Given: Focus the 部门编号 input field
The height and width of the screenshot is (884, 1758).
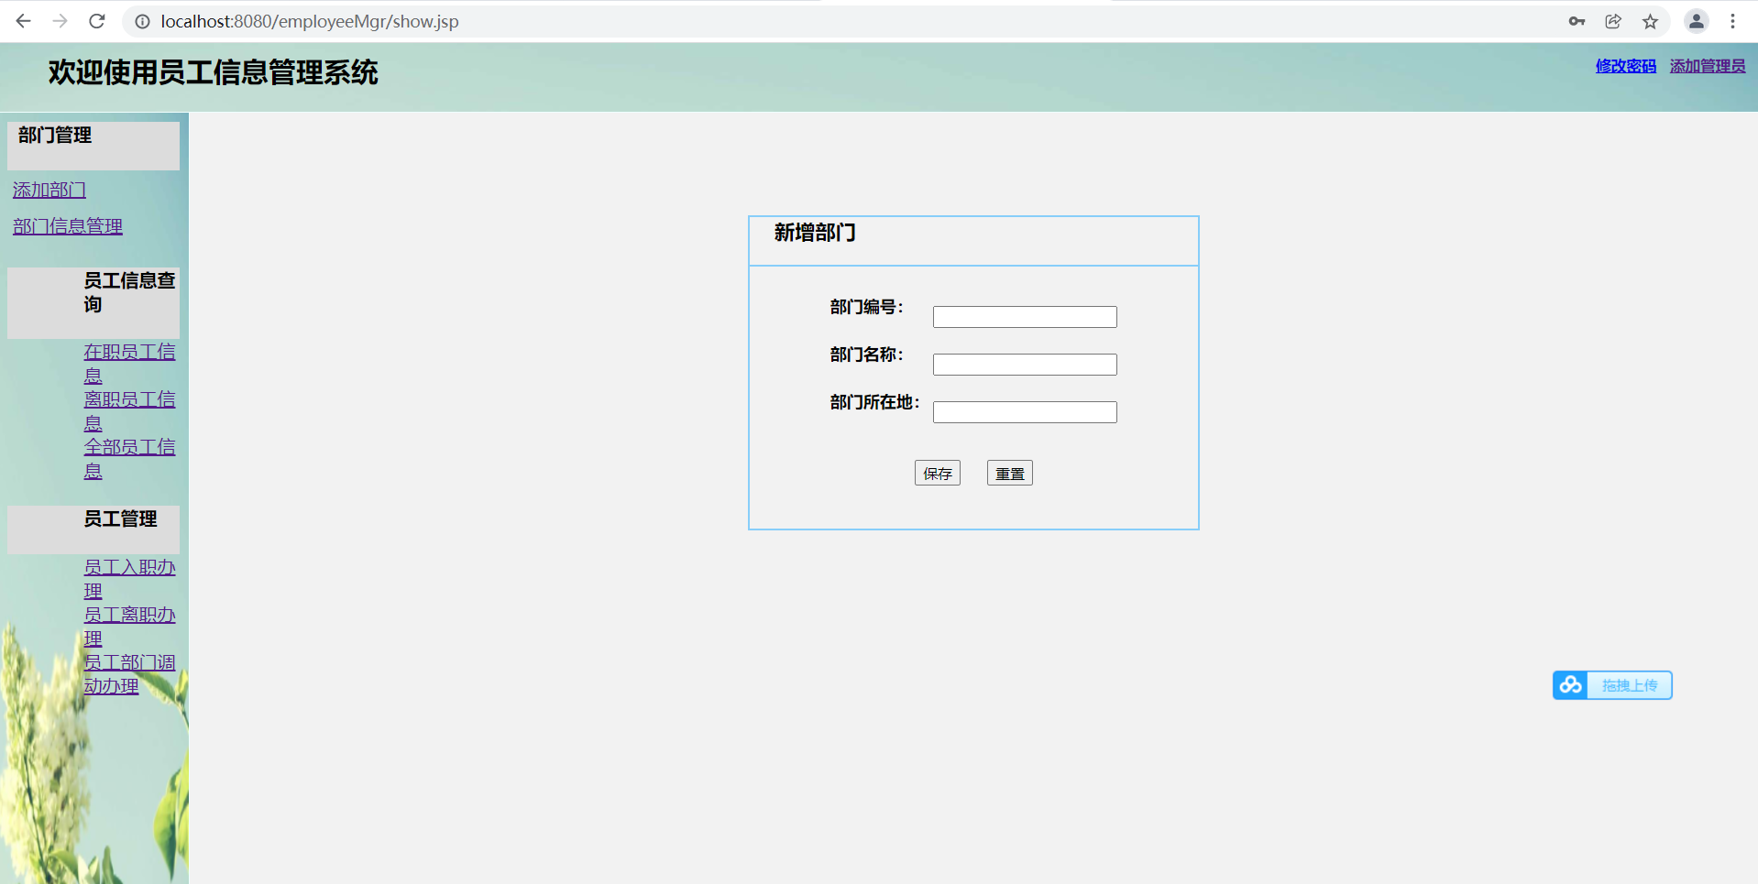Looking at the screenshot, I should coord(1024,317).
